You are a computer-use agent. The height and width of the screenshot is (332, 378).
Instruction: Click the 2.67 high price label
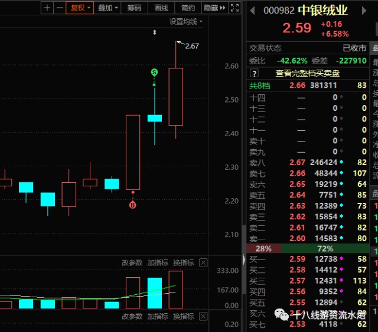point(192,46)
